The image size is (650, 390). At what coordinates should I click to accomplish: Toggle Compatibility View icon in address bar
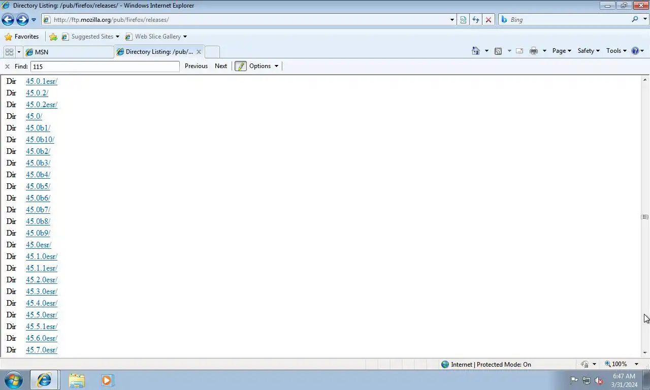[463, 20]
